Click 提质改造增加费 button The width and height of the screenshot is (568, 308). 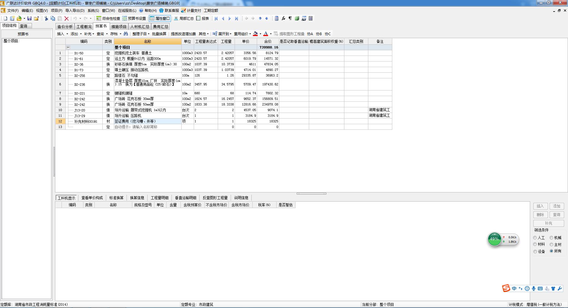(x=183, y=34)
